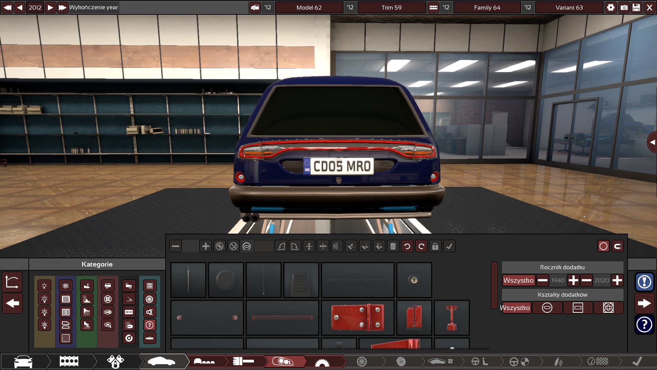Select the second light bulb category icon

[44, 299]
